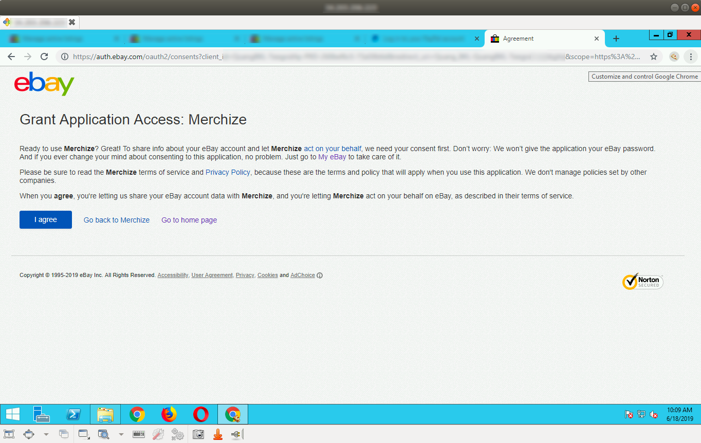Viewport: 701px width, 443px height.
Task: Open the Chrome profile avatar
Action: click(x=674, y=57)
